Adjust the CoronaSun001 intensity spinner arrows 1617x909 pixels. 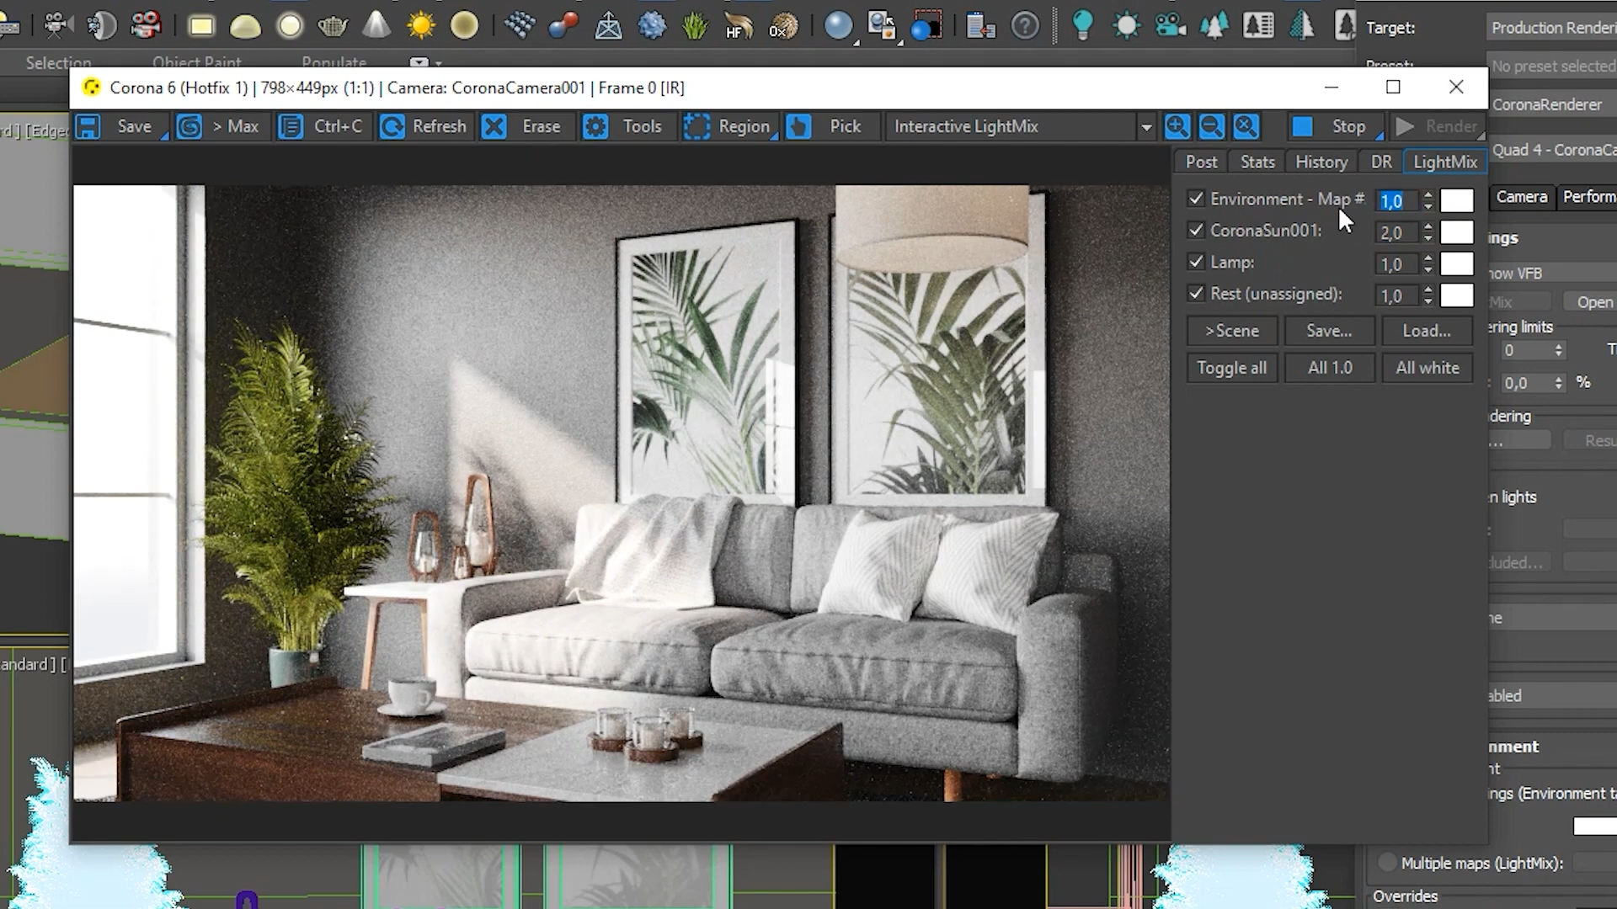pos(1428,232)
